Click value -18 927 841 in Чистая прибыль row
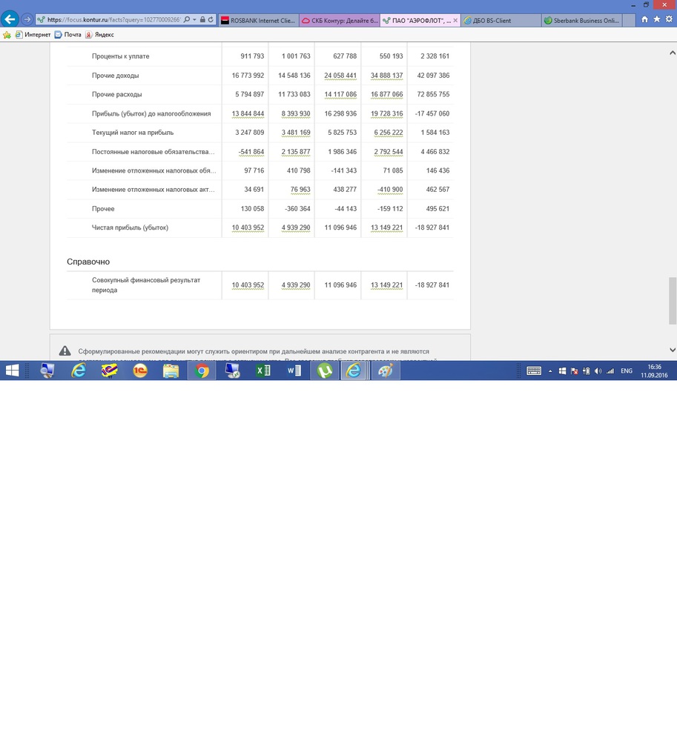The width and height of the screenshot is (677, 741). click(432, 227)
